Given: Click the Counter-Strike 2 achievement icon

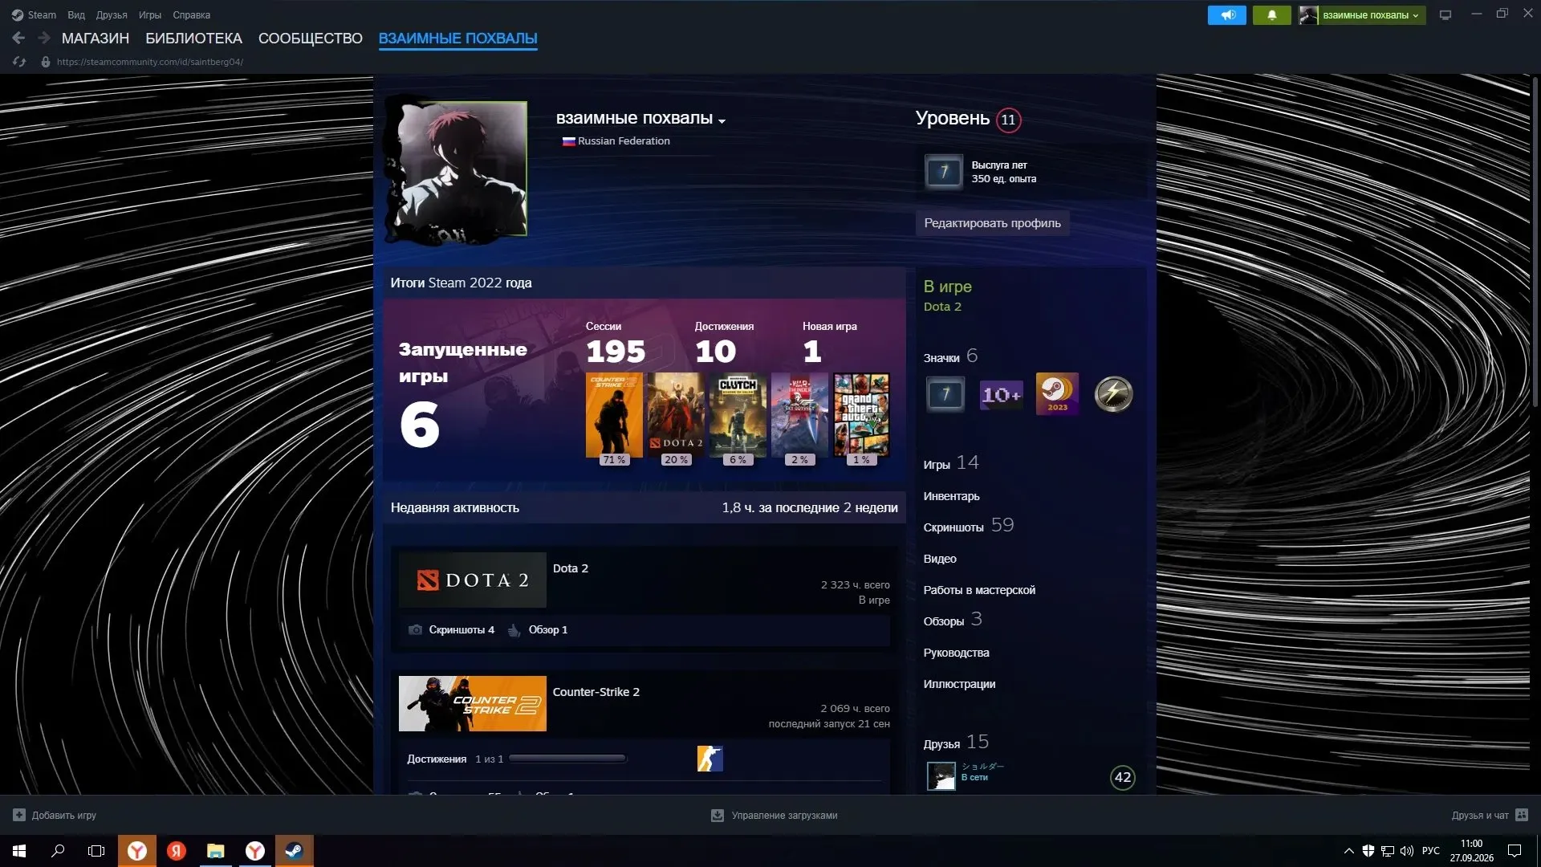Looking at the screenshot, I should [710, 759].
